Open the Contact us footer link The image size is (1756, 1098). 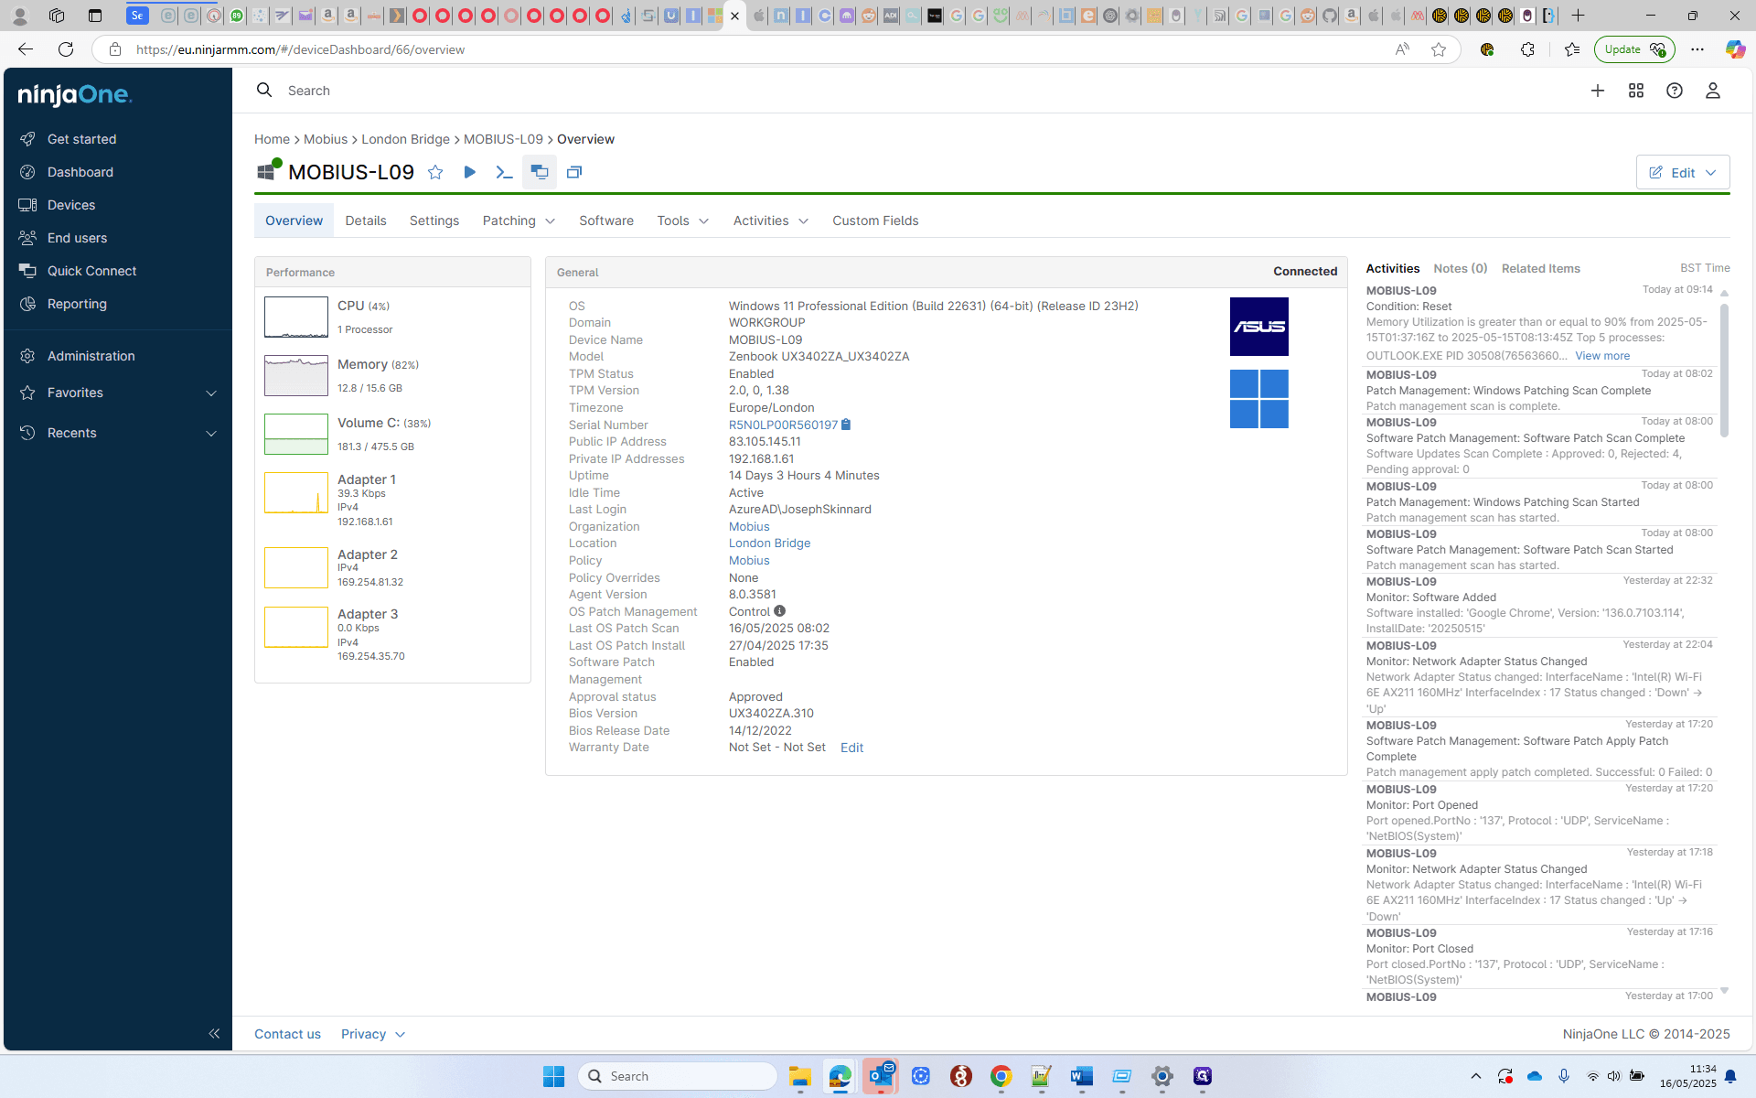coord(287,1034)
